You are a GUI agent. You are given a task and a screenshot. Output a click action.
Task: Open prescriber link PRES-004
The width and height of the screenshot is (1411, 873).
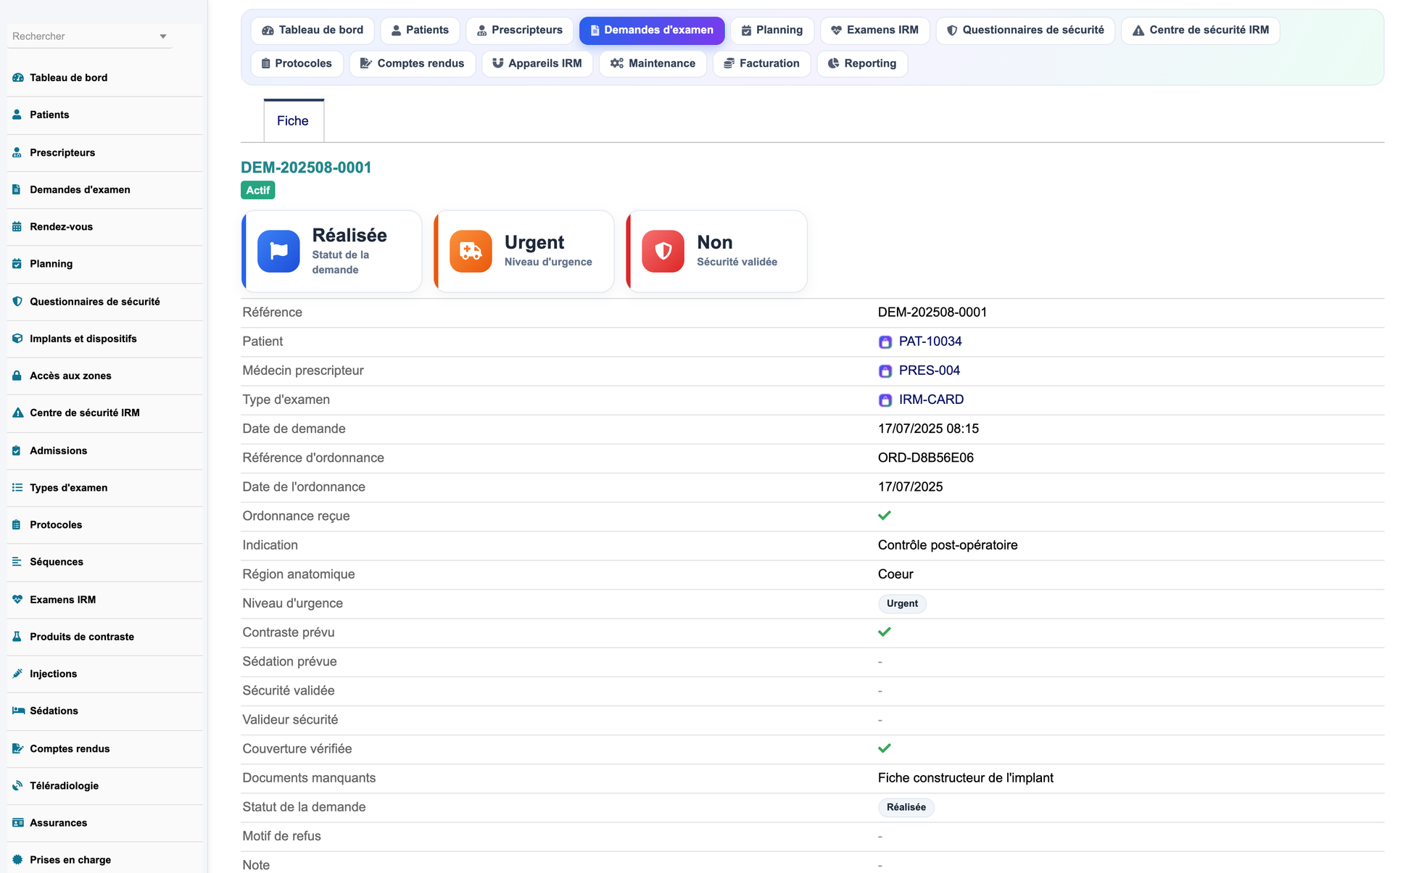(930, 371)
